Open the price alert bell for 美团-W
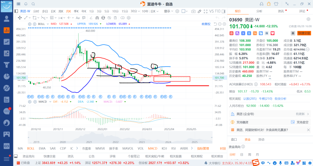This screenshot has width=313, height=166. pyautogui.click(x=293, y=33)
